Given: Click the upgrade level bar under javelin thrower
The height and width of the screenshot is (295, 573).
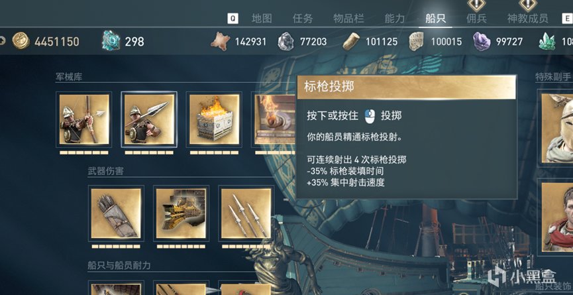Looking at the screenshot, I should (149, 152).
